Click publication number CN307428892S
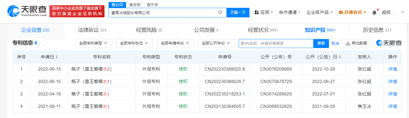The image size is (409, 118). (276, 94)
